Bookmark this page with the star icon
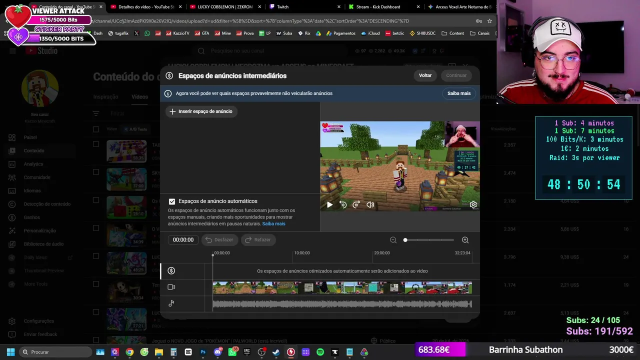 click(x=489, y=21)
